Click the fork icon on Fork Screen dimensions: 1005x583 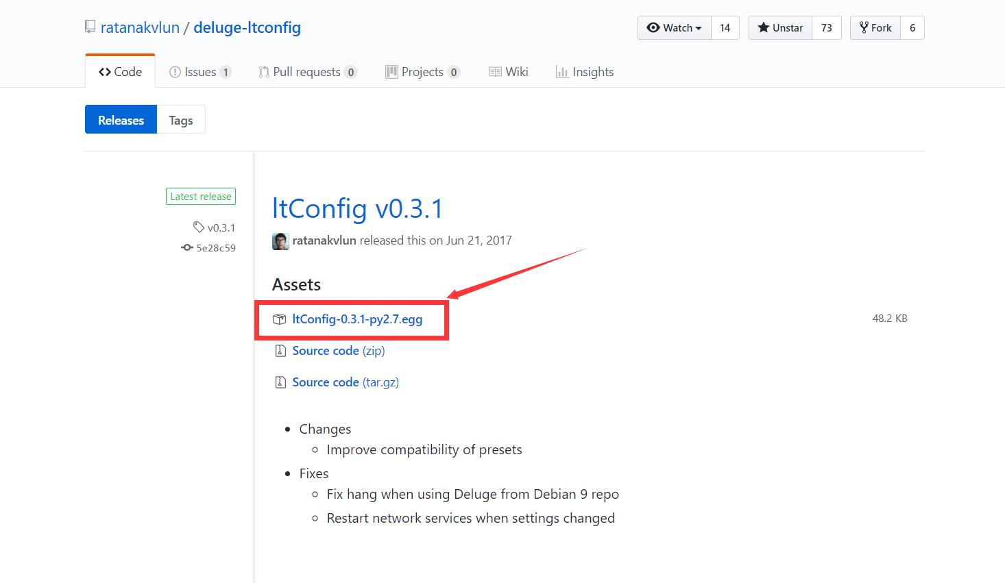(864, 28)
